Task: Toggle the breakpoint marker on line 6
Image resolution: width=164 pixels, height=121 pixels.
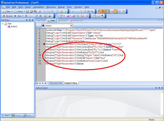Action: 44,44
